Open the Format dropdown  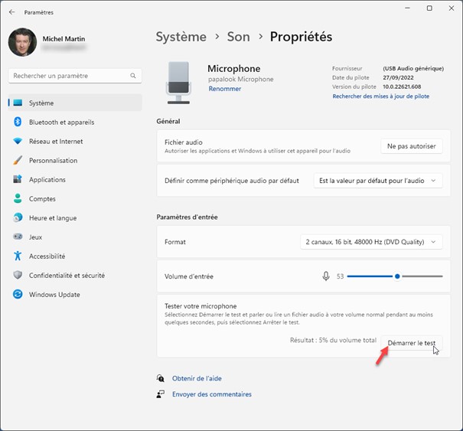pyautogui.click(x=371, y=242)
